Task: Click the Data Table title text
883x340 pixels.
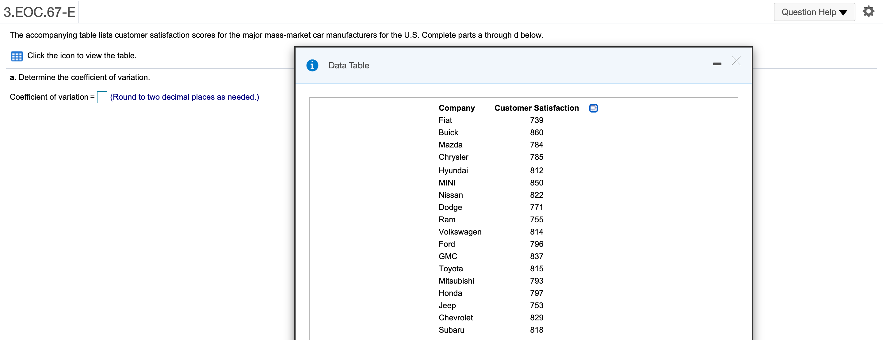Action: pos(349,66)
